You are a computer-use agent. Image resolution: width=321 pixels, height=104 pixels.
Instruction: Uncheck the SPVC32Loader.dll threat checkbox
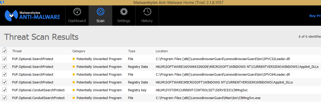[x=4, y=59]
